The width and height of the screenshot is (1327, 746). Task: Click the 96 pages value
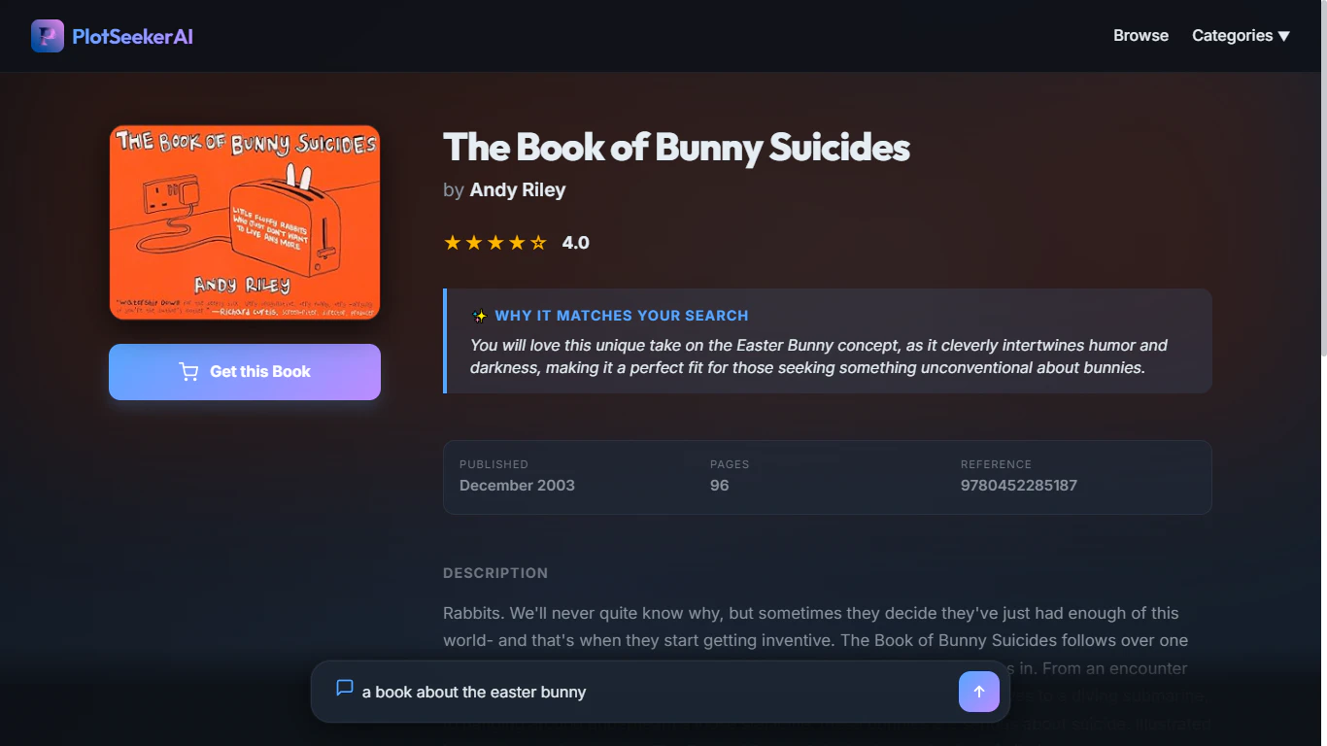coord(719,486)
